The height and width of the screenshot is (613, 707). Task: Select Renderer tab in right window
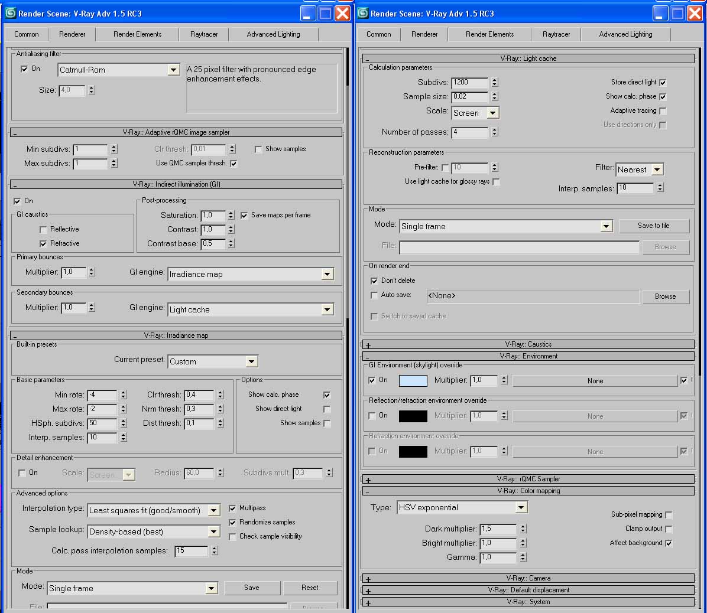(424, 34)
